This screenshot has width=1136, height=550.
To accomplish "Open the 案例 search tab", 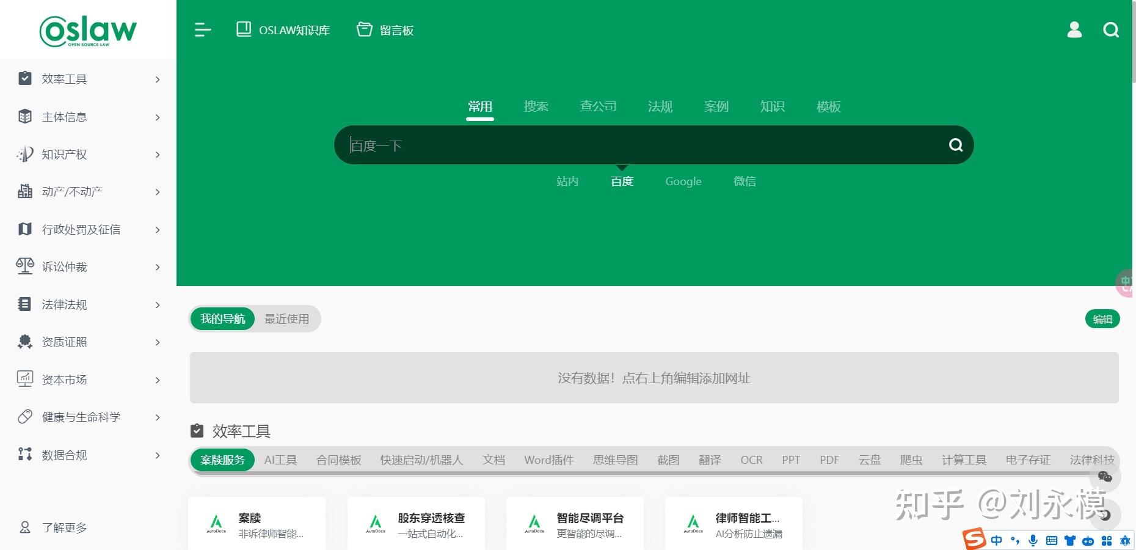I will (716, 106).
